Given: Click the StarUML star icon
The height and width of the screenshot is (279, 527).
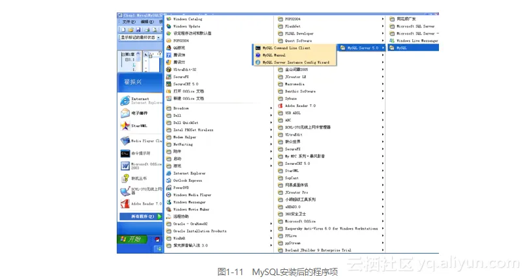Looking at the screenshot, I should 125,126.
